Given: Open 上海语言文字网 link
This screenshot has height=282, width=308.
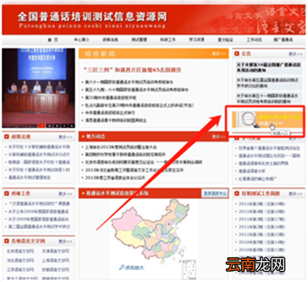Looking at the screenshot, I should click(55, 260).
